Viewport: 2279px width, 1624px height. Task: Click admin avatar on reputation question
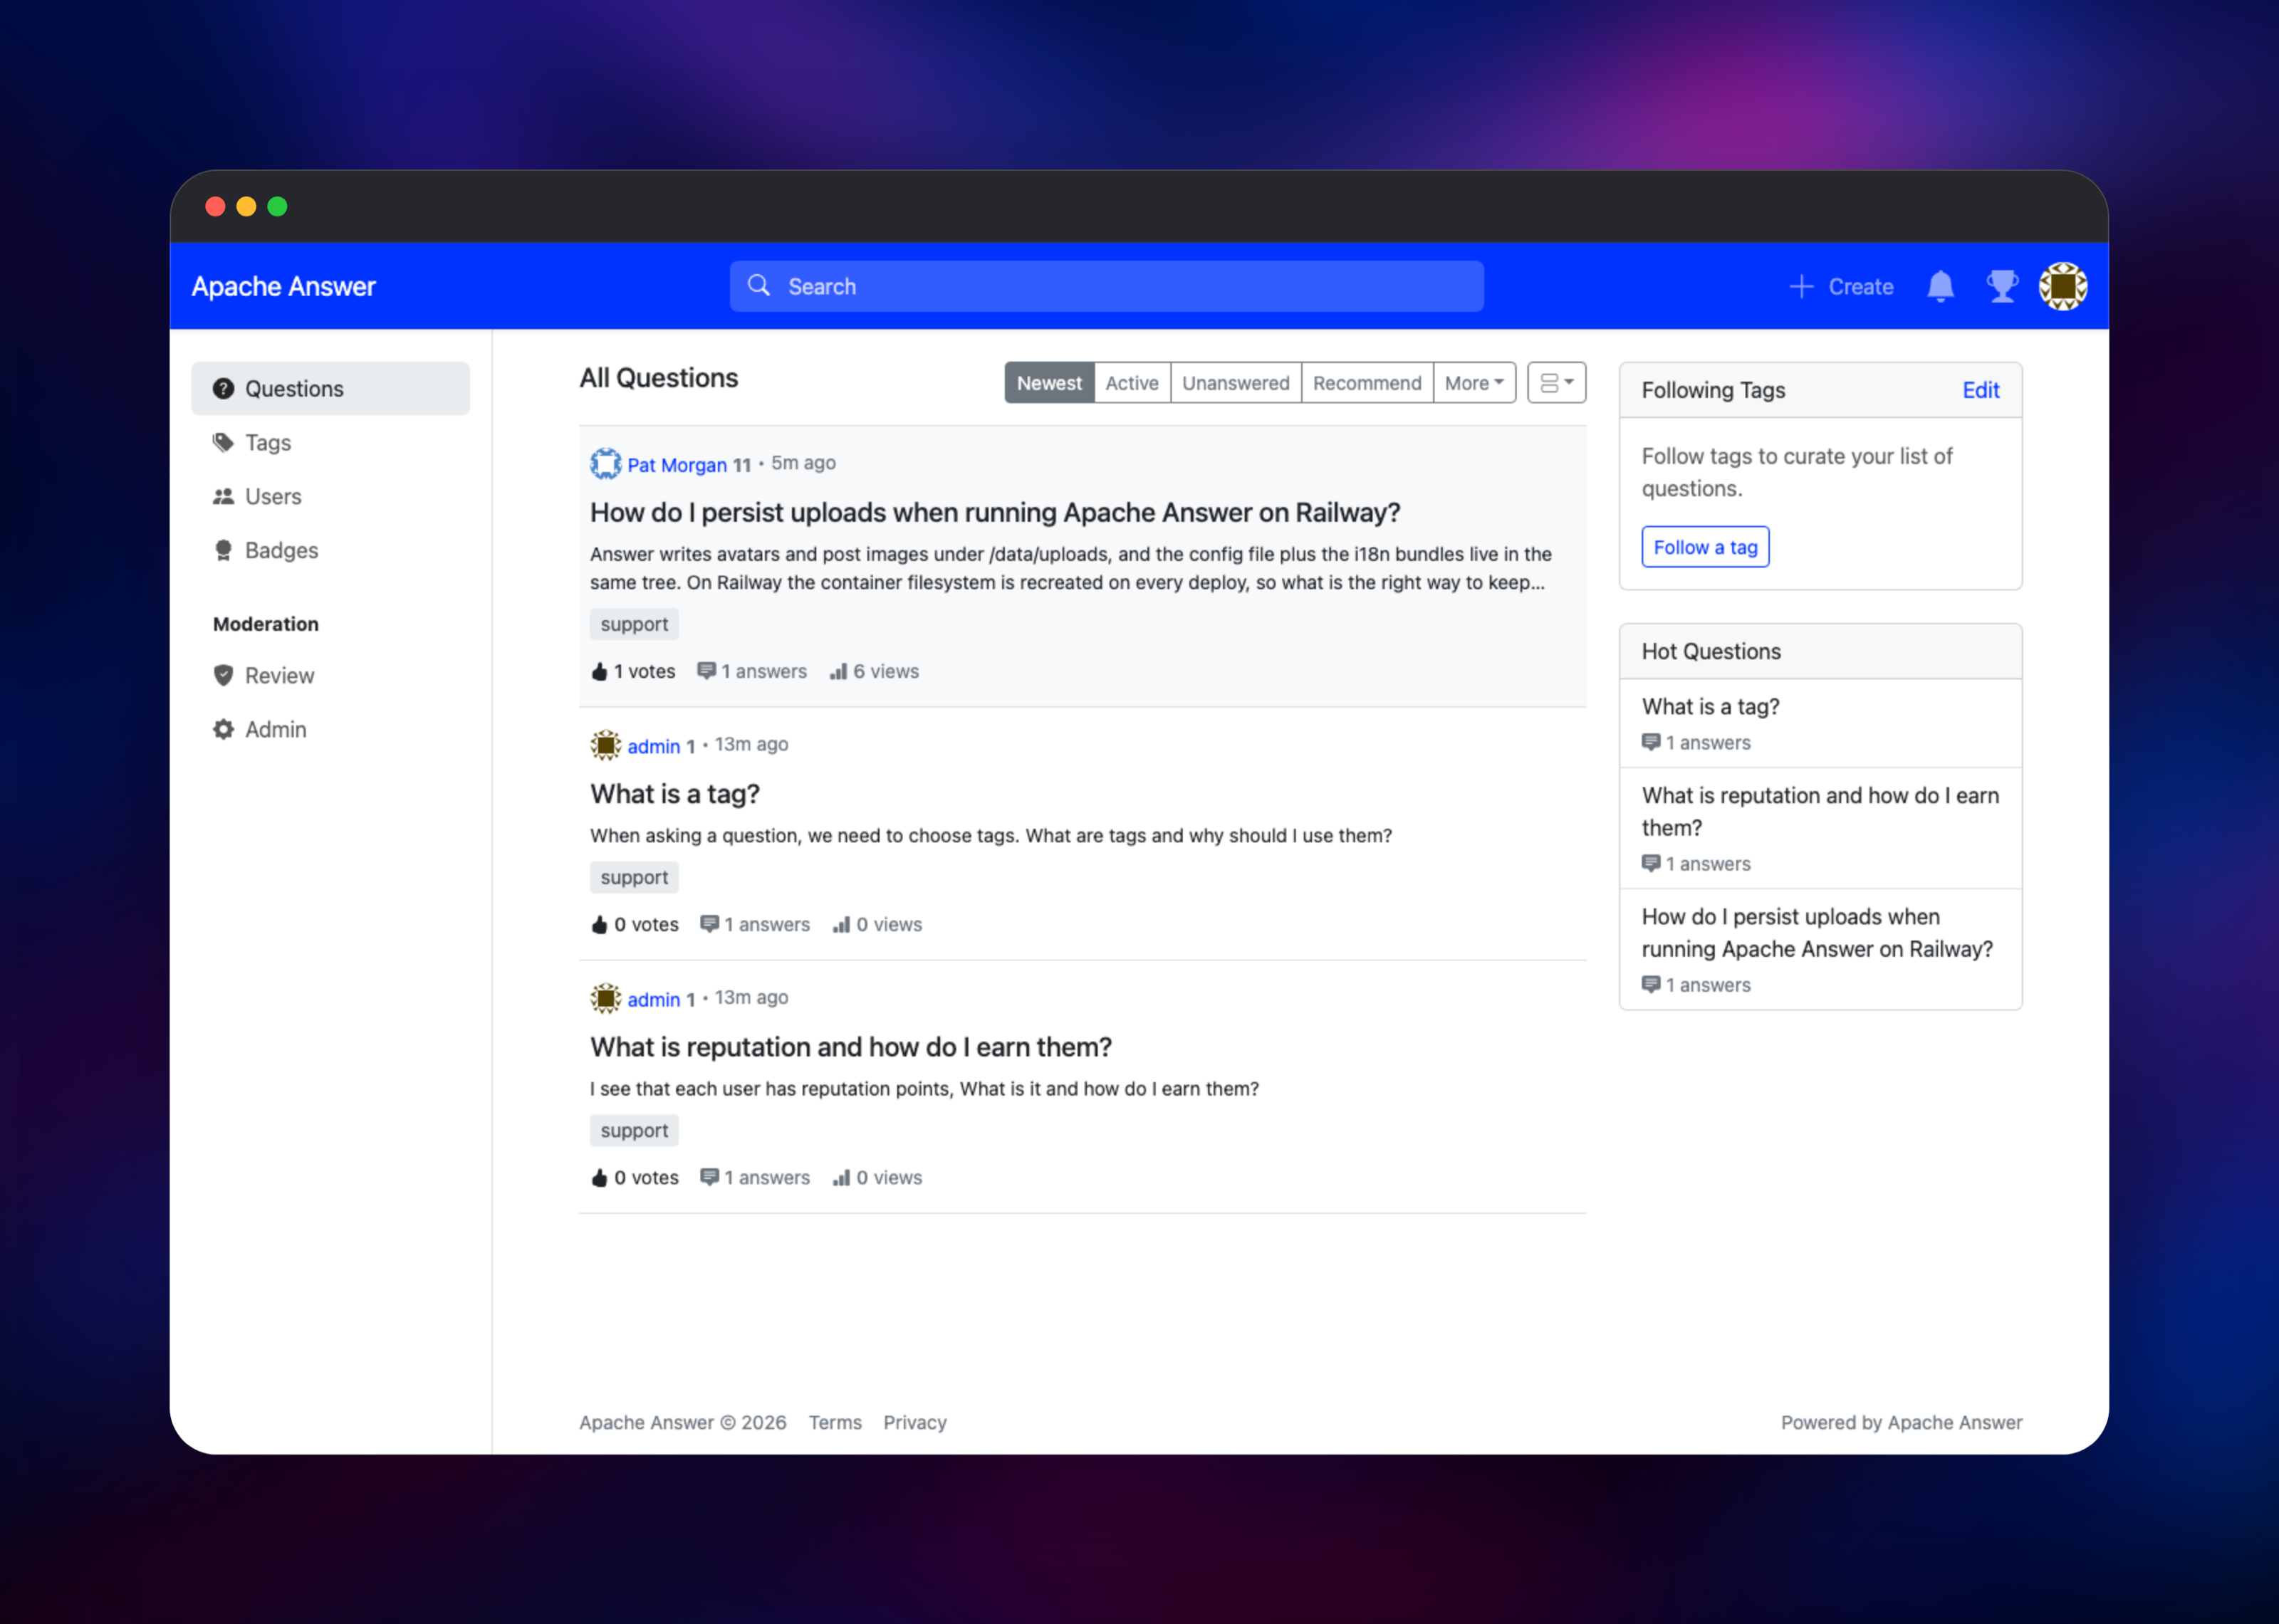pos(605,998)
